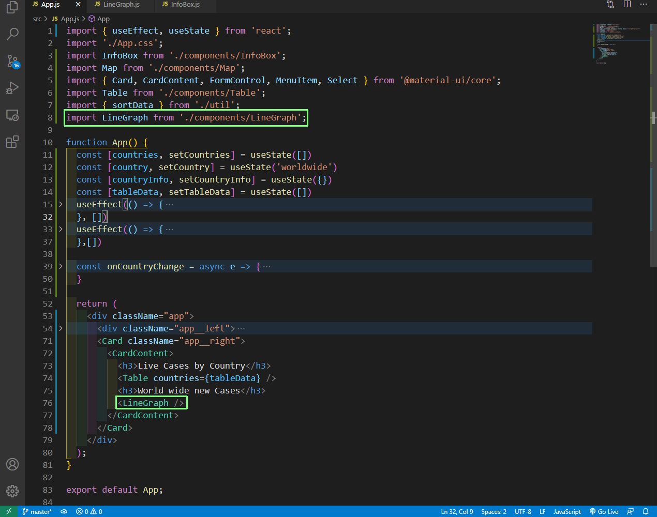Click './components/Table' path on line 6

pyautogui.click(x=210, y=93)
